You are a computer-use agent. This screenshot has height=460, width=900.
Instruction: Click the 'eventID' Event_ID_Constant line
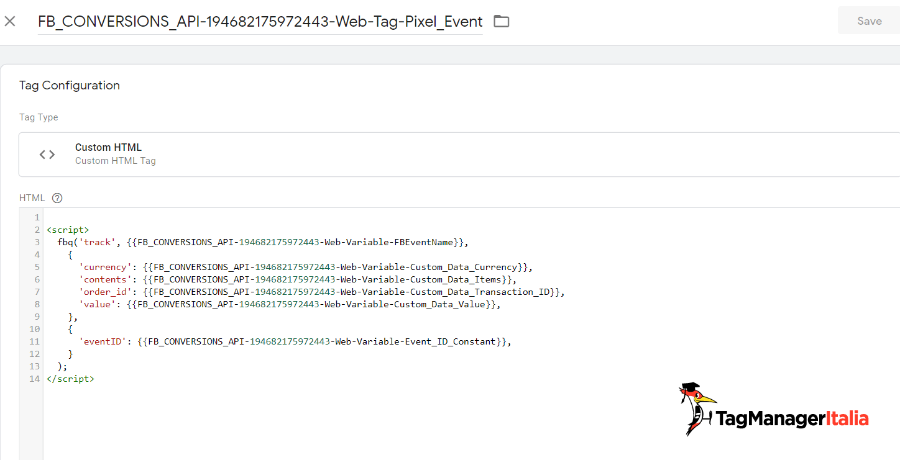click(x=295, y=341)
